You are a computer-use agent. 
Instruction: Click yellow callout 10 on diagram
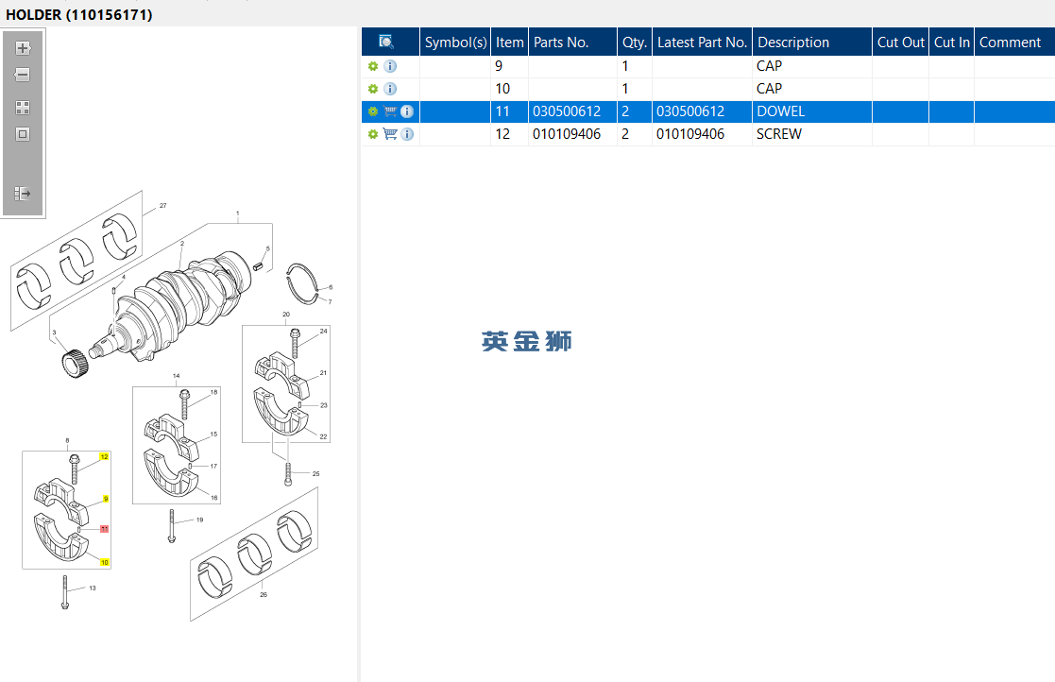pos(104,562)
